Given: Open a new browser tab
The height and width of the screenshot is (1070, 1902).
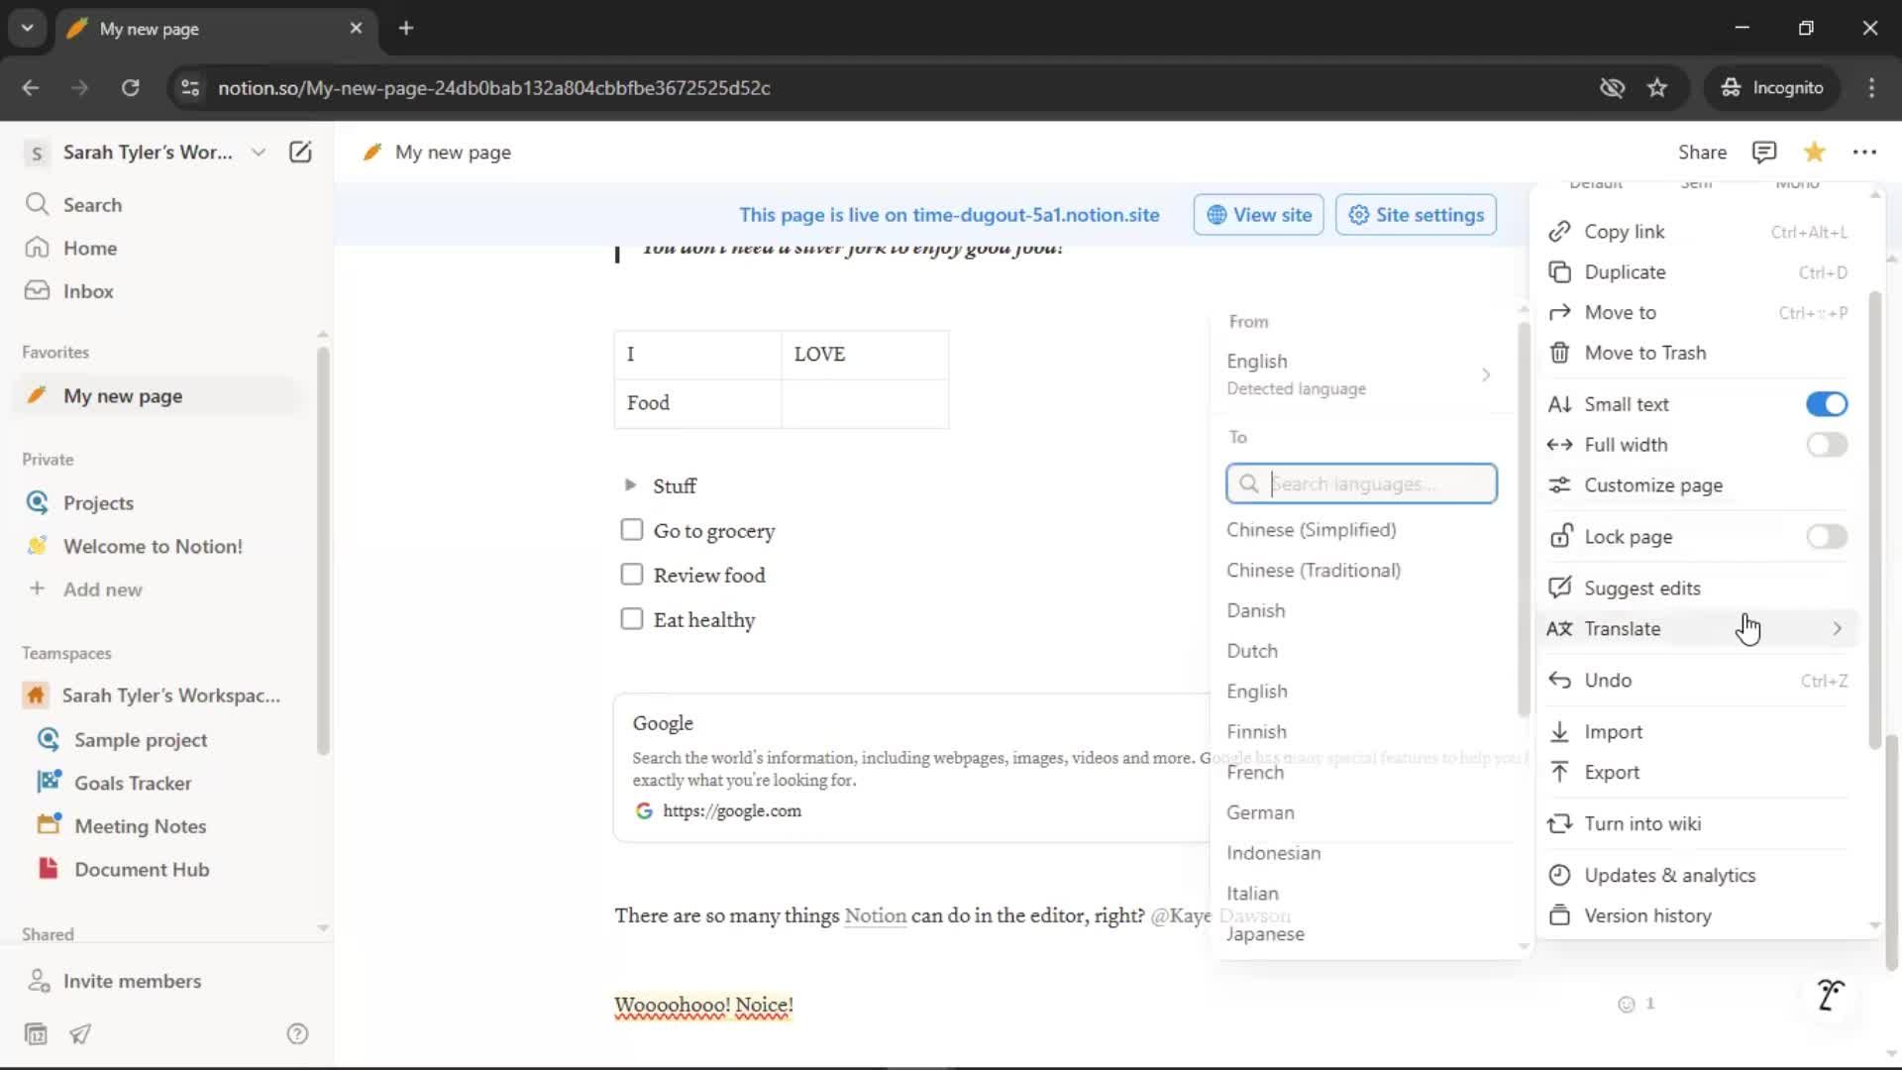Looking at the screenshot, I should pos(406,28).
